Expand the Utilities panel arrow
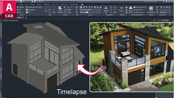This screenshot has height=98, width=174. 125,15
